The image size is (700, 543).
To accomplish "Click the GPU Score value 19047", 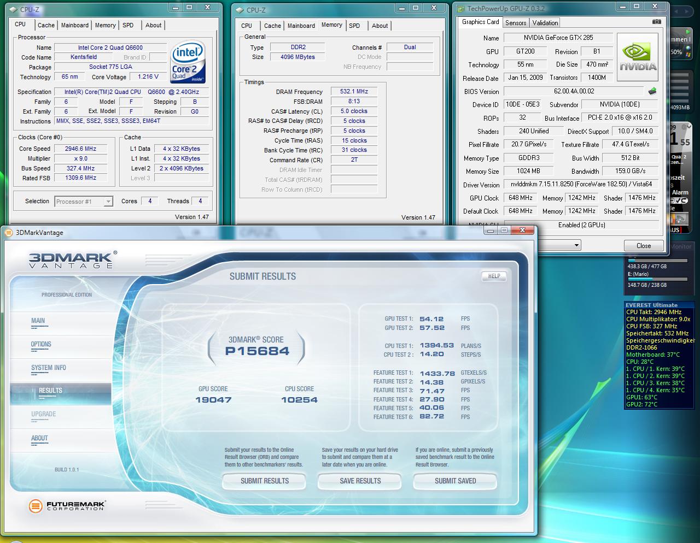I will pos(213,400).
